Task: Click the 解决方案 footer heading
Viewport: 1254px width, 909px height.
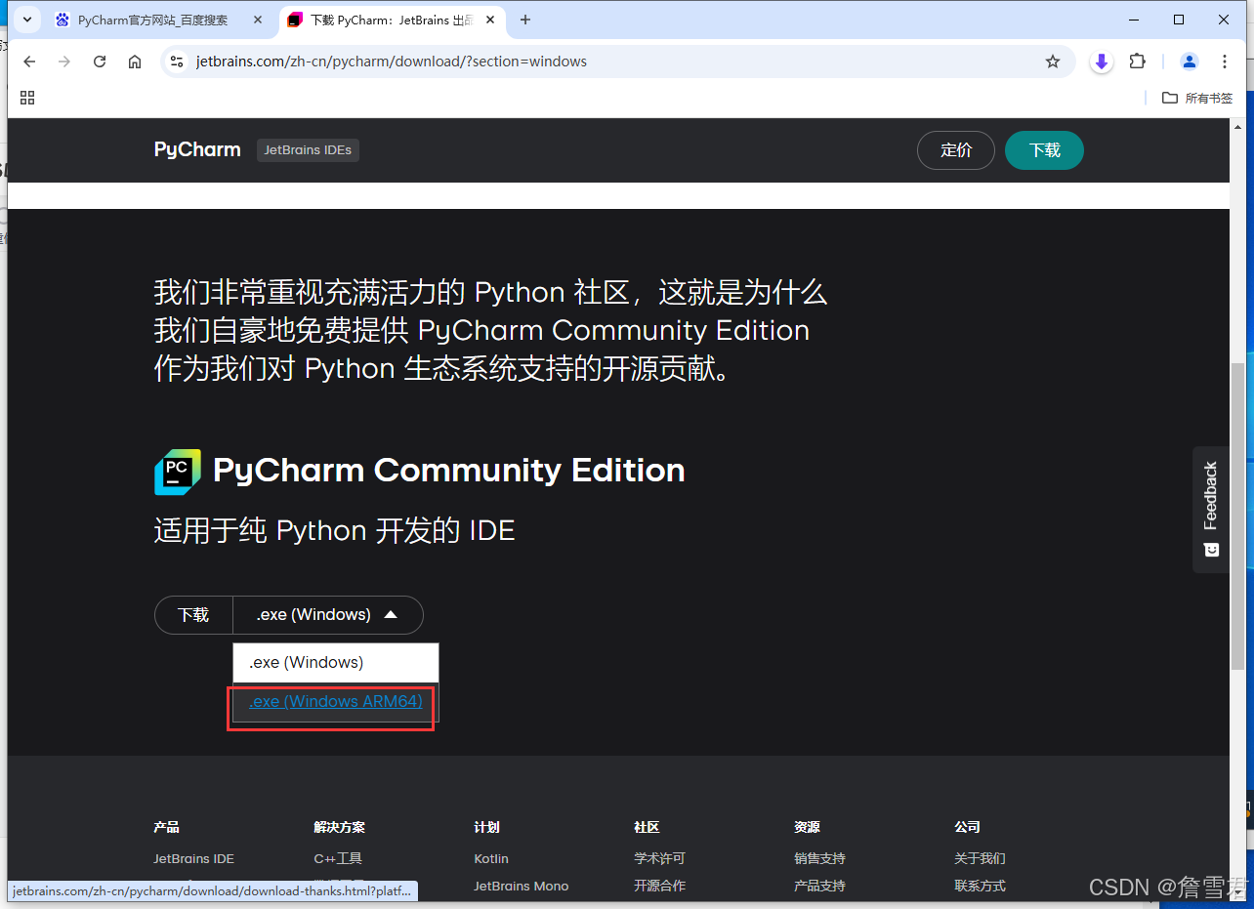Action: click(x=339, y=827)
